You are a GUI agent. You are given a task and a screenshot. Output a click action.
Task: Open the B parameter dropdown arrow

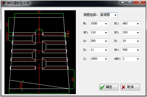[138, 41]
